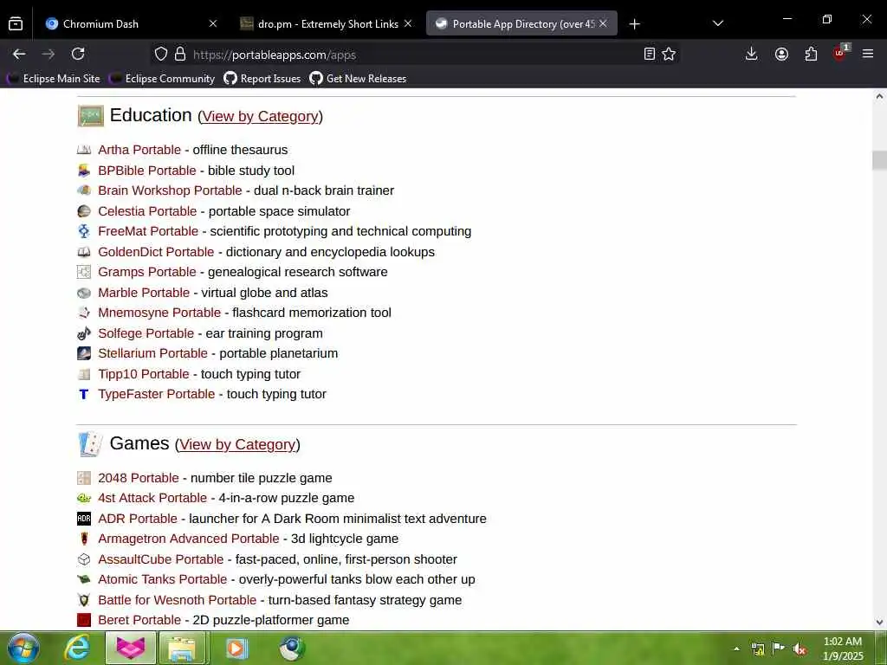This screenshot has height=665, width=887.
Task: Open Brain Workshop Portable link
Action: pos(170,190)
